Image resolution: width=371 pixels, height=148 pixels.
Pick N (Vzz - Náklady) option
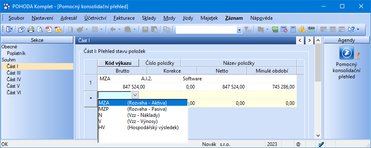[x=142, y=115]
